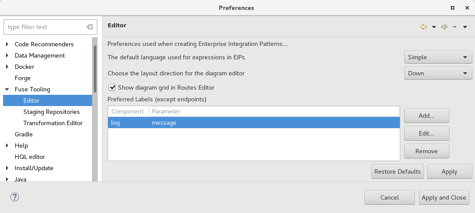
Task: Collapse the Fuse Tooling tree node
Action: coord(7,89)
